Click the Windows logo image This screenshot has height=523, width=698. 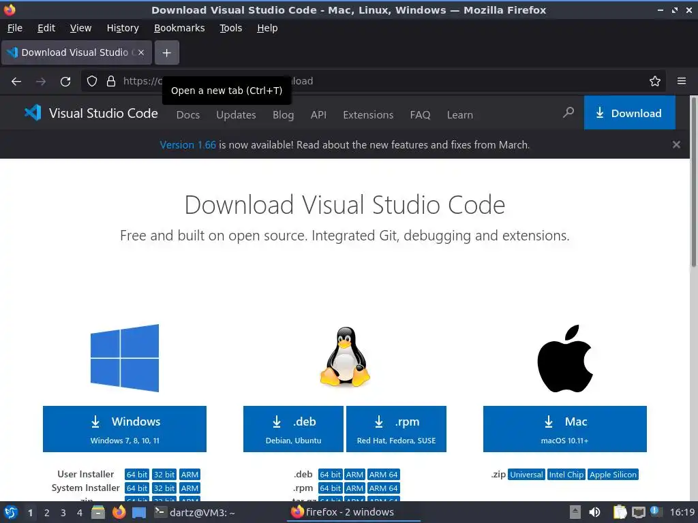tap(125, 358)
